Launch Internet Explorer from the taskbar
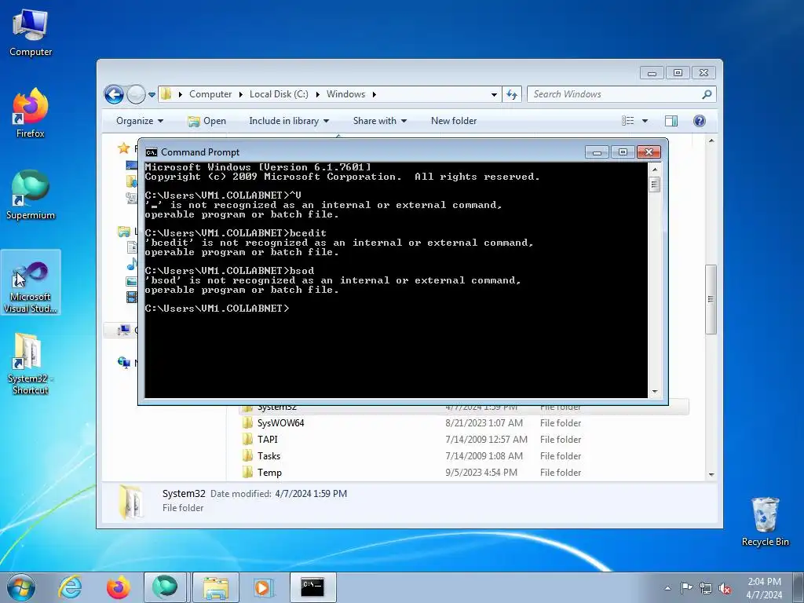The width and height of the screenshot is (804, 603). tap(70, 587)
